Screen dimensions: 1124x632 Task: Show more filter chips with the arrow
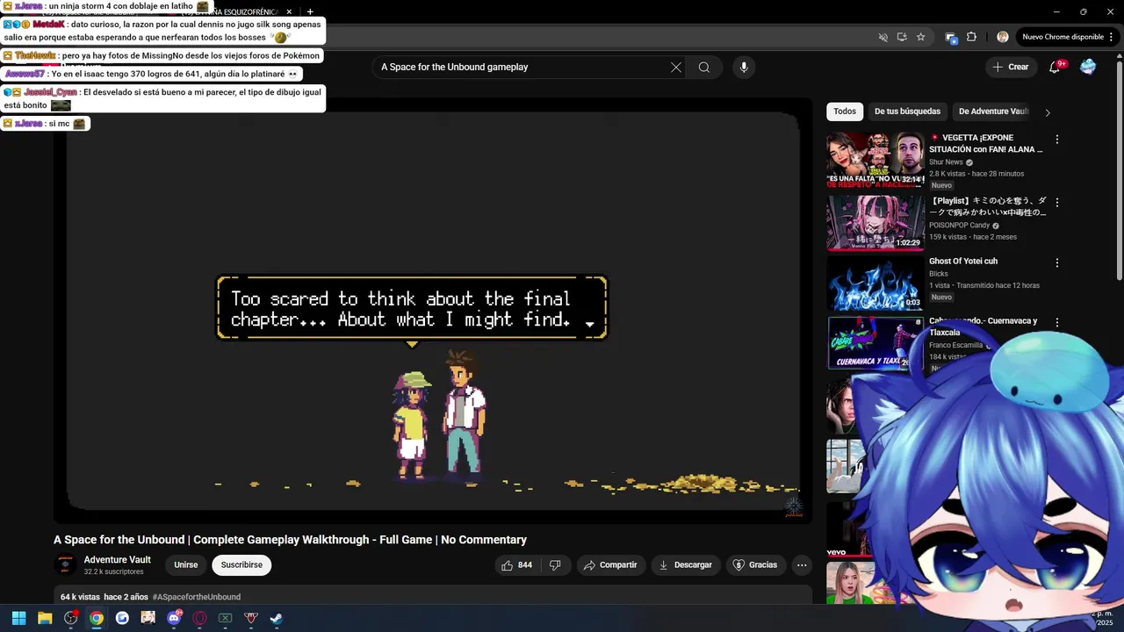[1047, 112]
